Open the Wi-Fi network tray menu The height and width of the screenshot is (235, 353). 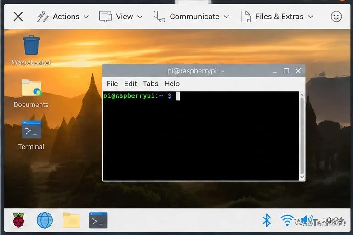pos(287,220)
